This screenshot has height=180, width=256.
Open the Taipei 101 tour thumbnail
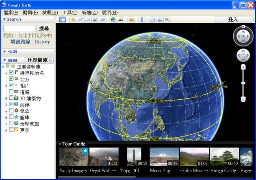pos(134,157)
